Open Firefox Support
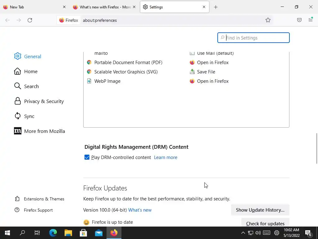 [x=34, y=210]
